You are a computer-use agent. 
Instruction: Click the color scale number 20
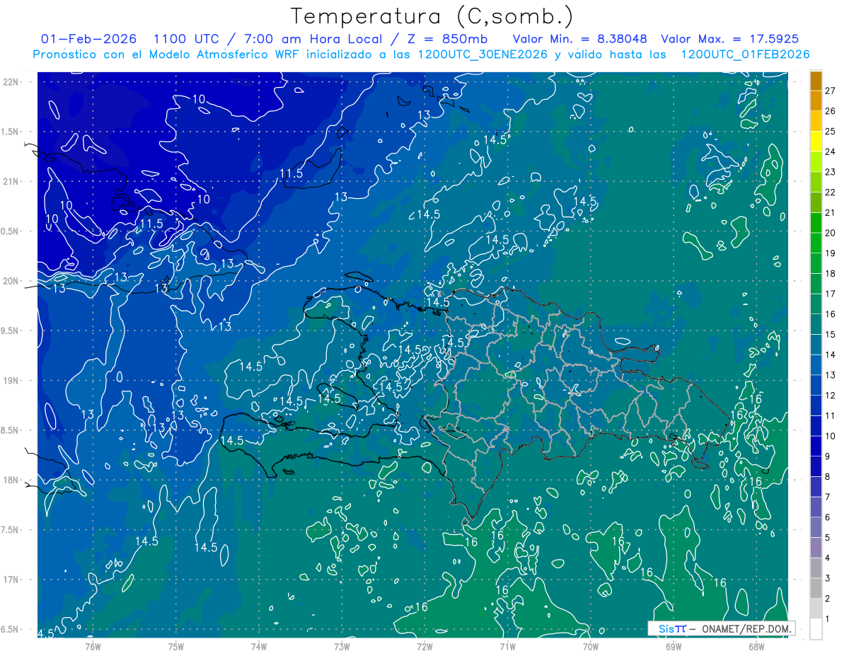coord(831,233)
